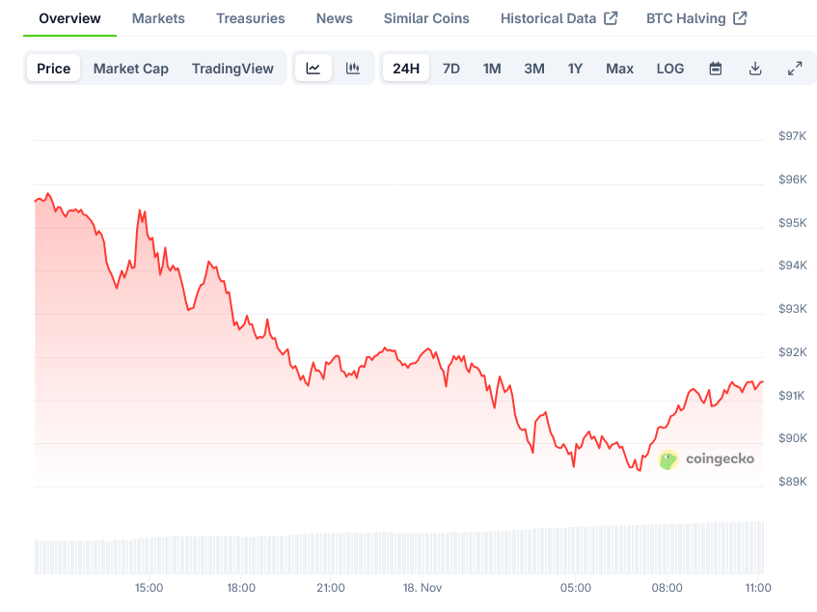The height and width of the screenshot is (612, 817).
Task: Expand chart to fullscreen
Action: [x=795, y=69]
